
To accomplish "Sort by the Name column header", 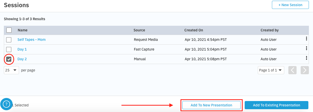I will (23, 30).
